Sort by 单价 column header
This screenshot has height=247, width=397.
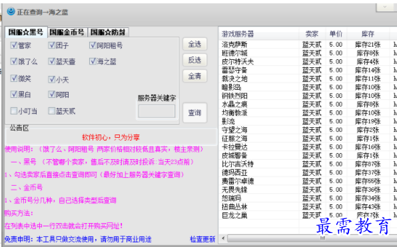tap(336, 34)
